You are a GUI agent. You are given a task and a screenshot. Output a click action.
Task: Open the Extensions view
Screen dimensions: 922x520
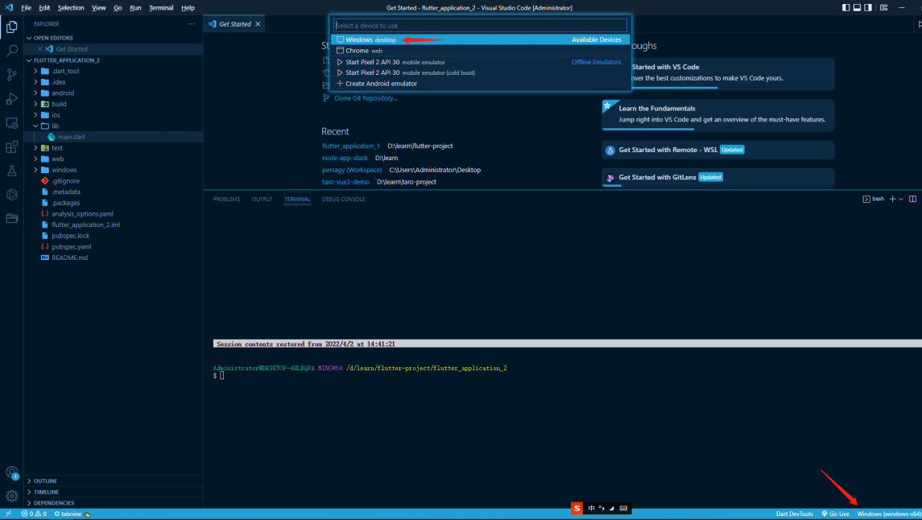[12, 147]
